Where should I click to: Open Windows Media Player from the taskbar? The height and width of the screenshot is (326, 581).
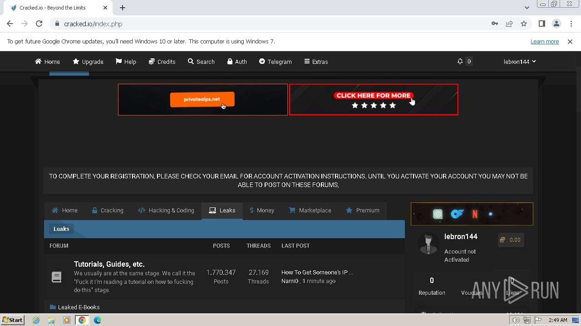coord(67,320)
